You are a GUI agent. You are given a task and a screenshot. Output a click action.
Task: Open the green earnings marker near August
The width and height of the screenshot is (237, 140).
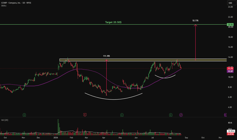point(171,115)
